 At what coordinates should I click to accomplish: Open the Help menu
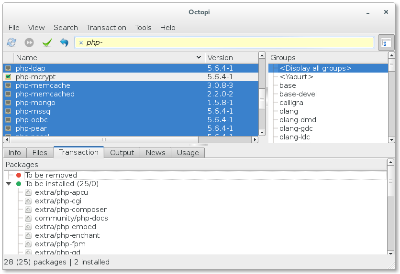(x=167, y=28)
